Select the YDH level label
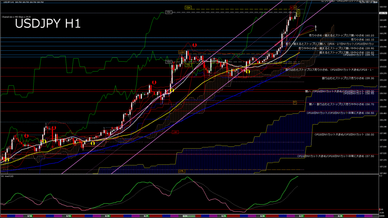388x218 pixels. pos(188,8)
